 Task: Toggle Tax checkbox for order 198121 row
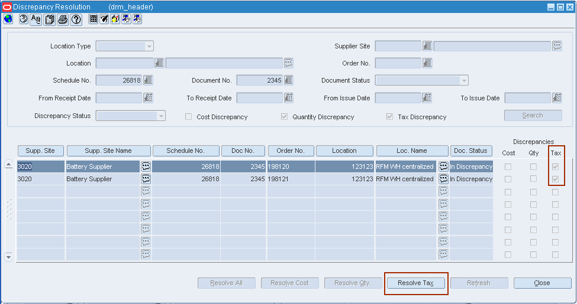[555, 179]
